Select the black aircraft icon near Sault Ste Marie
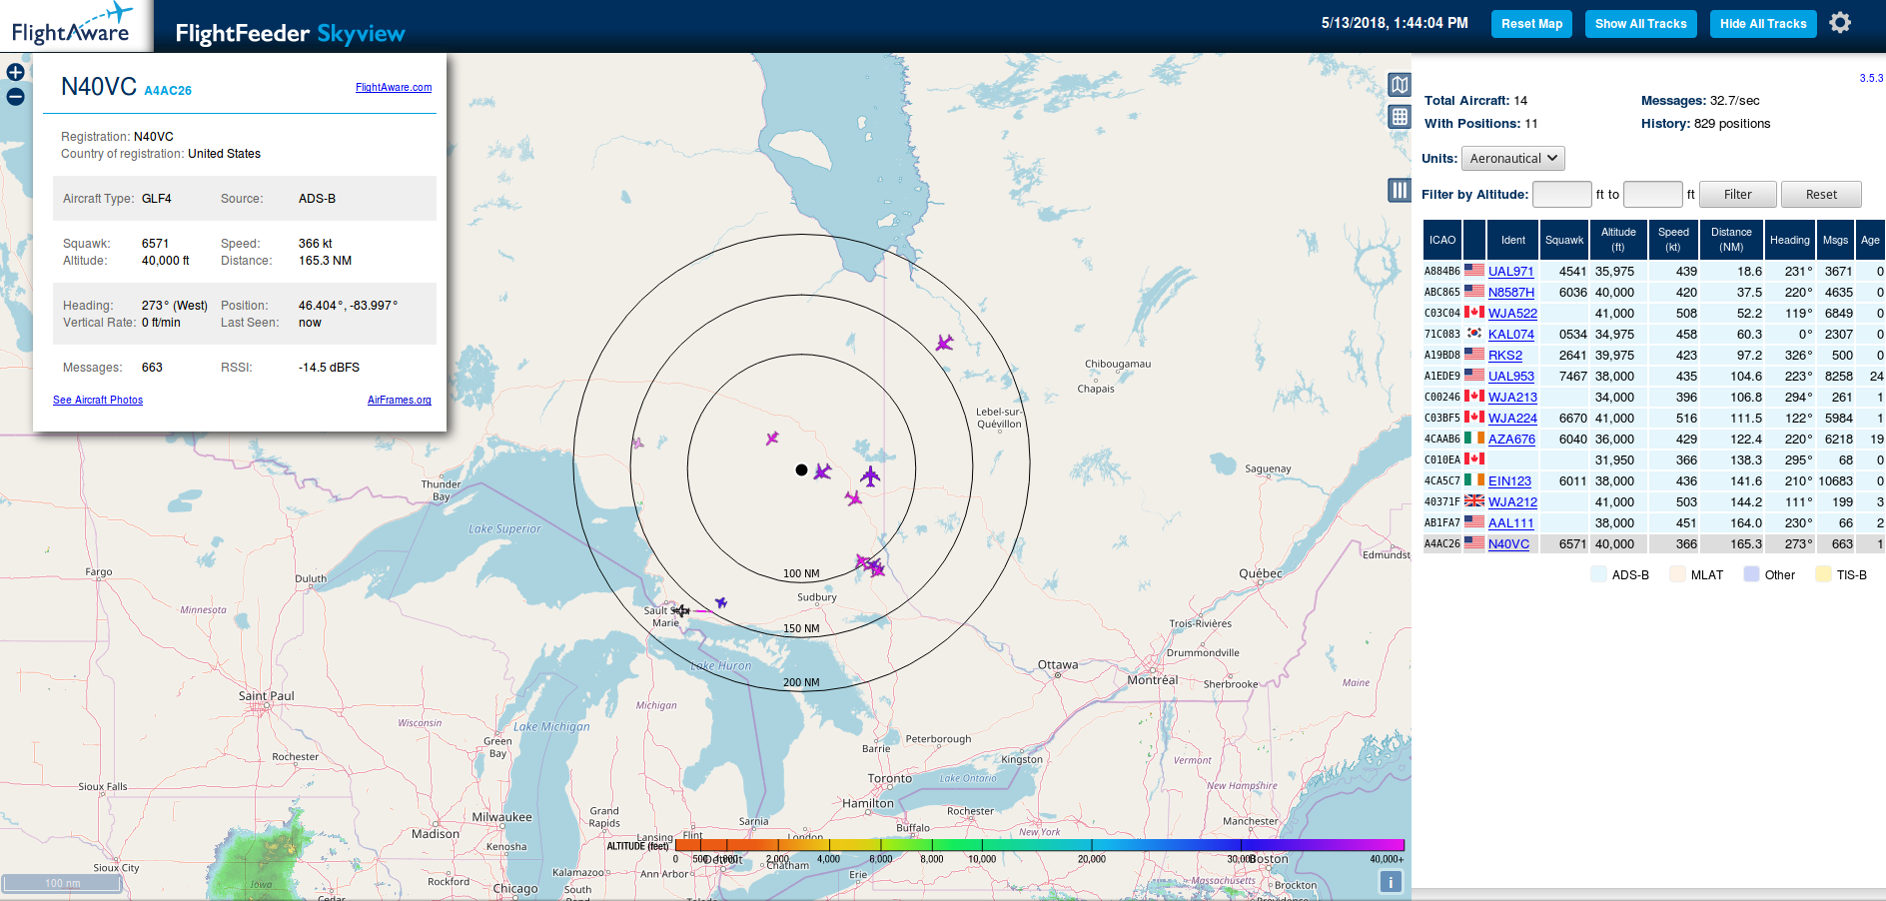Image resolution: width=1886 pixels, height=901 pixels. point(681,610)
